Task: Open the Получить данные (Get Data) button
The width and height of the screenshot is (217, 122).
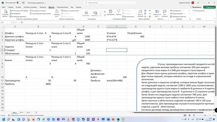Action: (5, 14)
